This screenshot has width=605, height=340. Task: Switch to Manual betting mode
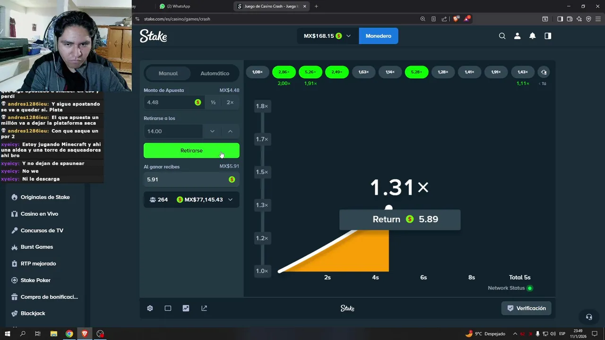pos(168,73)
